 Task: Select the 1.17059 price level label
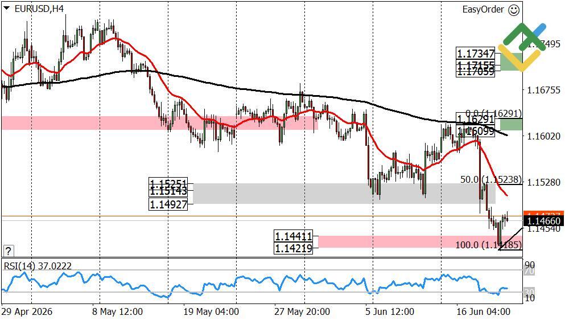(x=475, y=72)
